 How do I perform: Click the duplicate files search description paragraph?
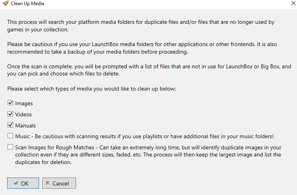tap(141, 26)
